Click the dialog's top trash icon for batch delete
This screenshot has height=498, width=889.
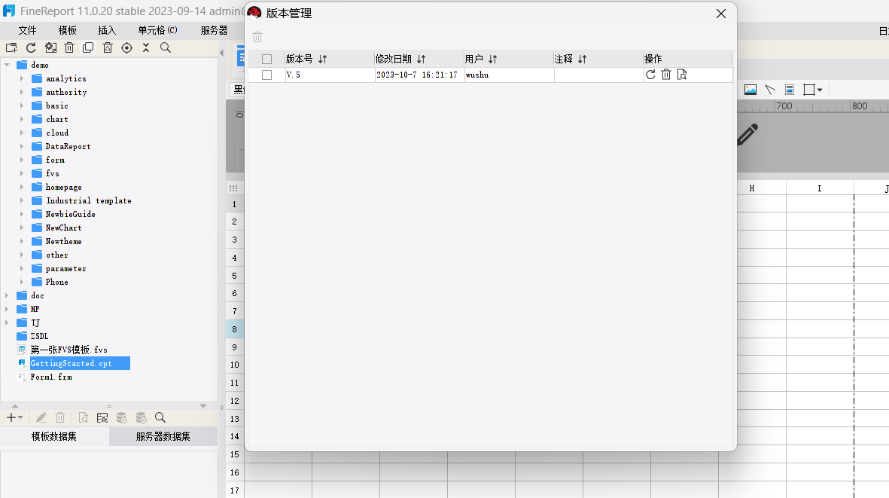257,37
